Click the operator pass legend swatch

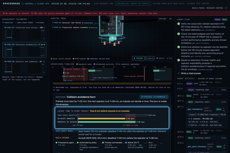click(x=77, y=64)
